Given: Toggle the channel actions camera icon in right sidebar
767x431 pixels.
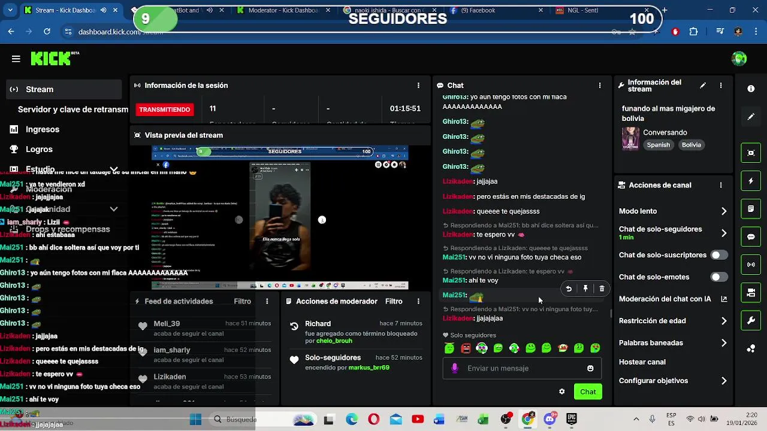Looking at the screenshot, I should 751,293.
